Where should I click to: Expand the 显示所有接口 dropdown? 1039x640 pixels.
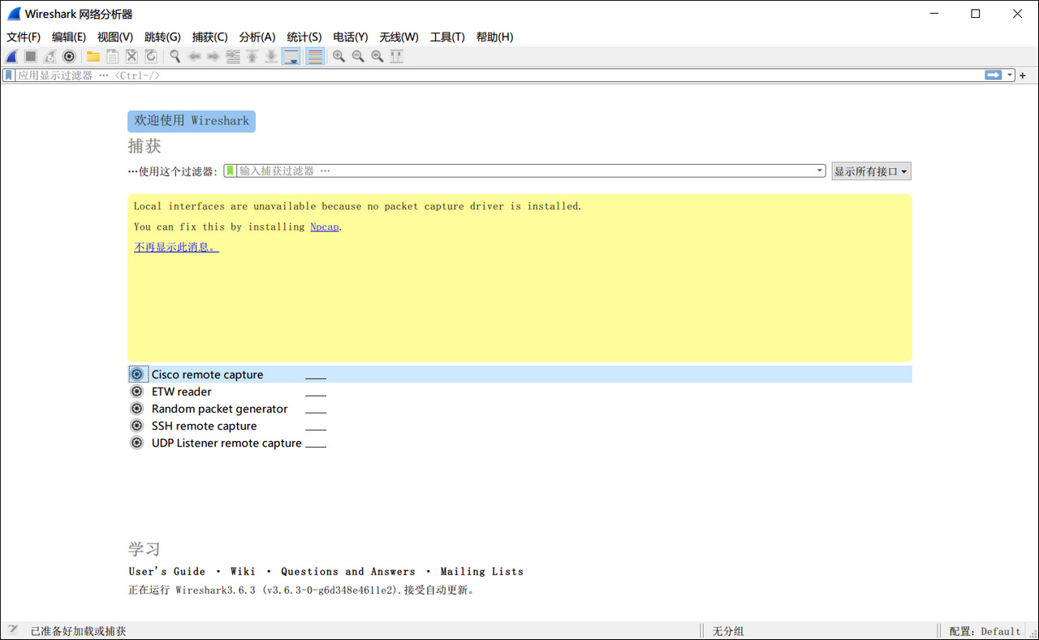(x=871, y=171)
